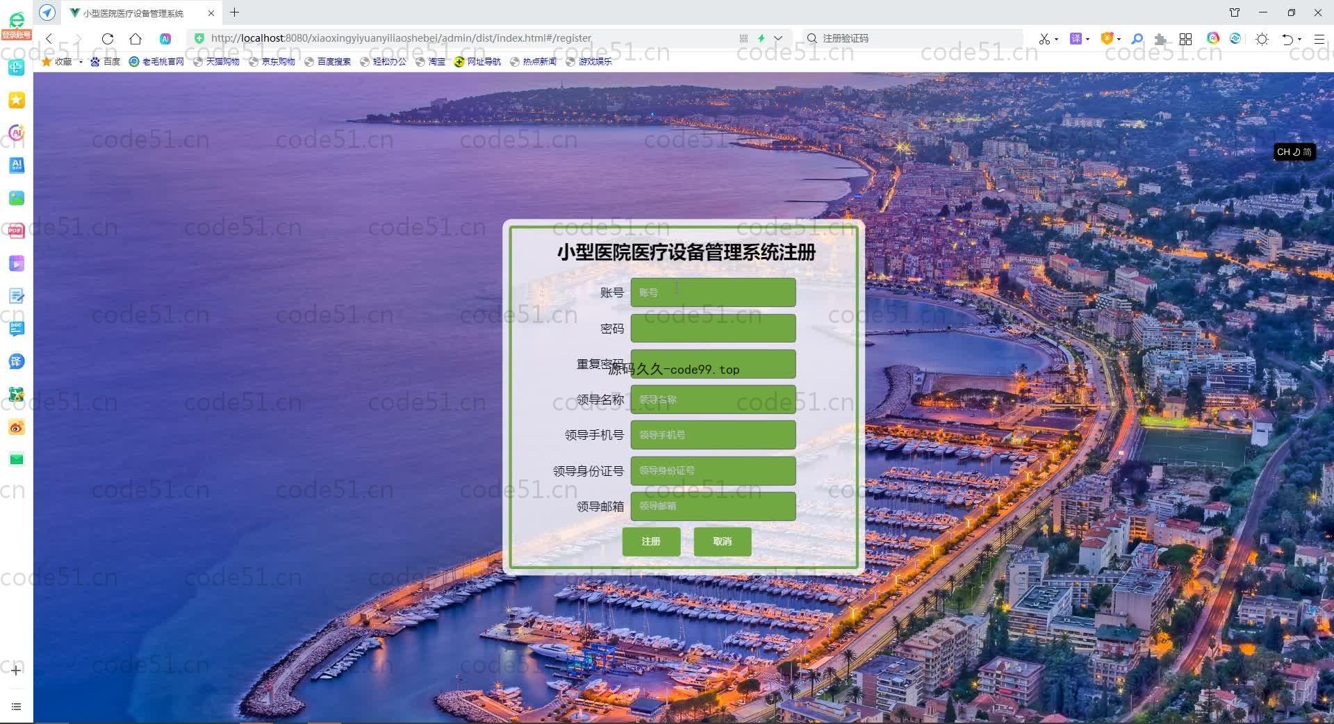Screen dimensions: 1334x724
Task: Click the 取消 cancel button
Action: pyautogui.click(x=723, y=541)
